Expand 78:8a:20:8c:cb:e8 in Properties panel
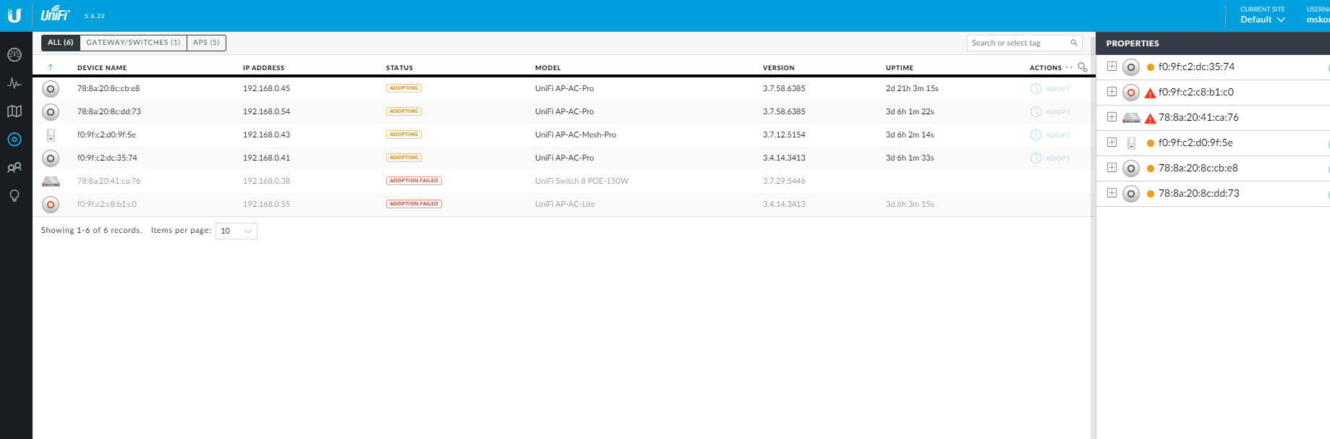This screenshot has width=1330, height=439. [x=1112, y=168]
